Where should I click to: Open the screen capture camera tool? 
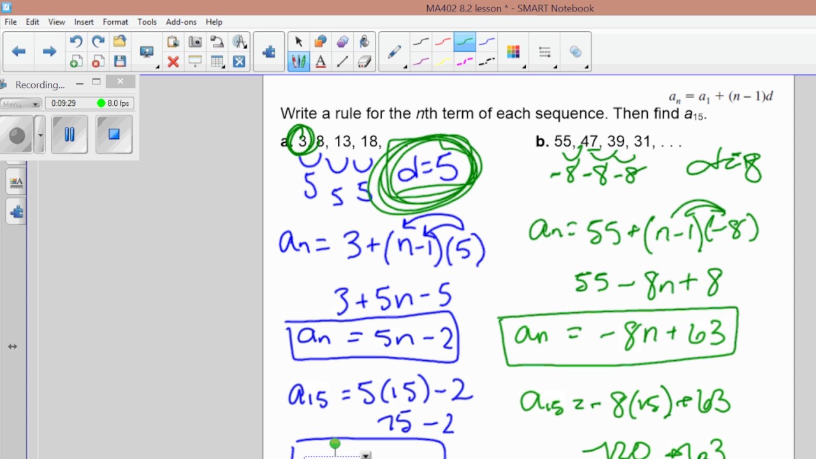(x=195, y=41)
